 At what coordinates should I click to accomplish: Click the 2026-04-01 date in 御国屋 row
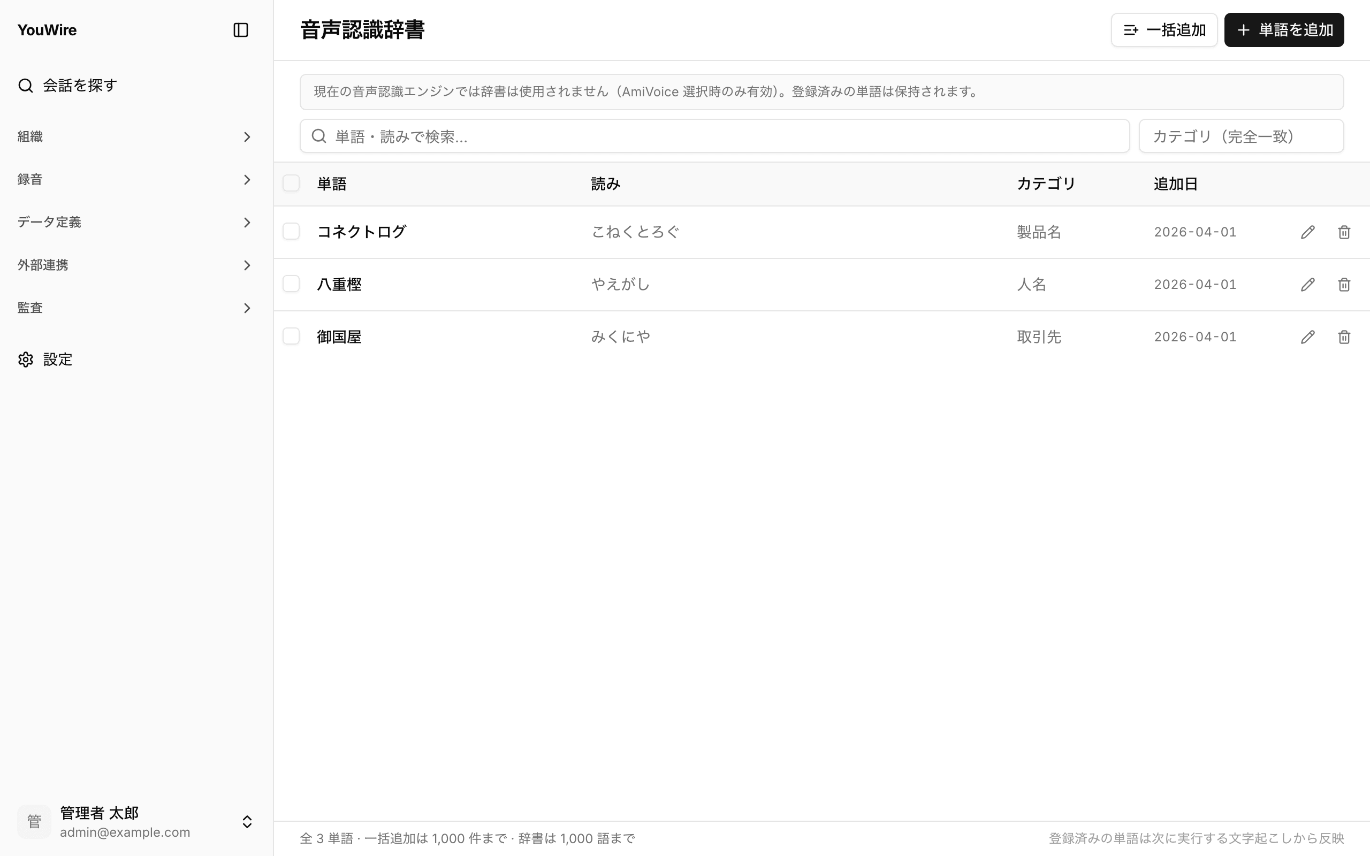1195,337
